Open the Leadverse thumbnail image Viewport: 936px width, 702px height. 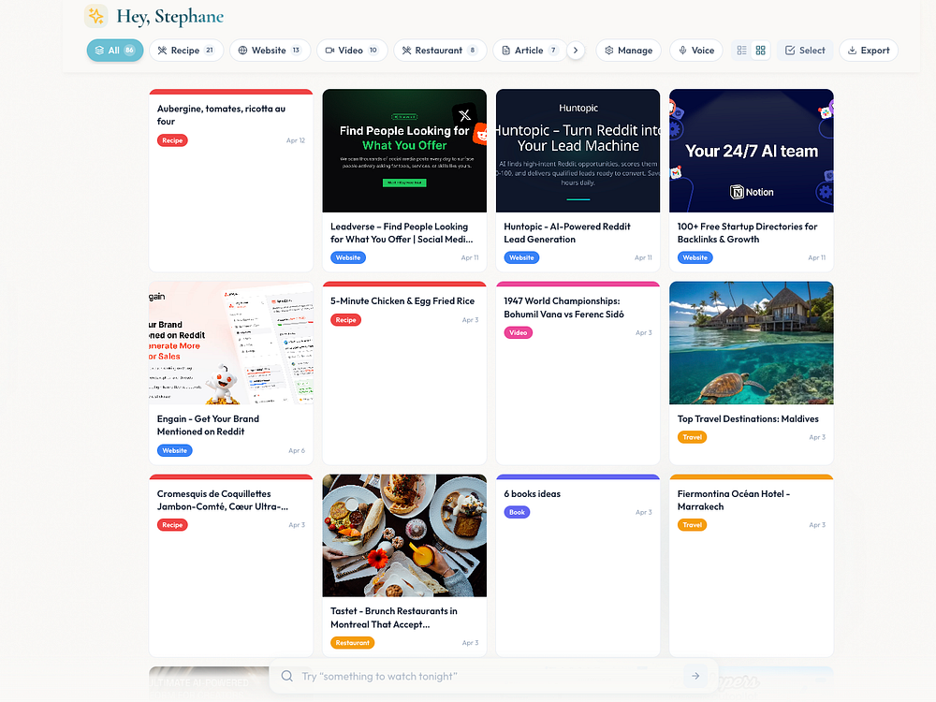point(404,151)
